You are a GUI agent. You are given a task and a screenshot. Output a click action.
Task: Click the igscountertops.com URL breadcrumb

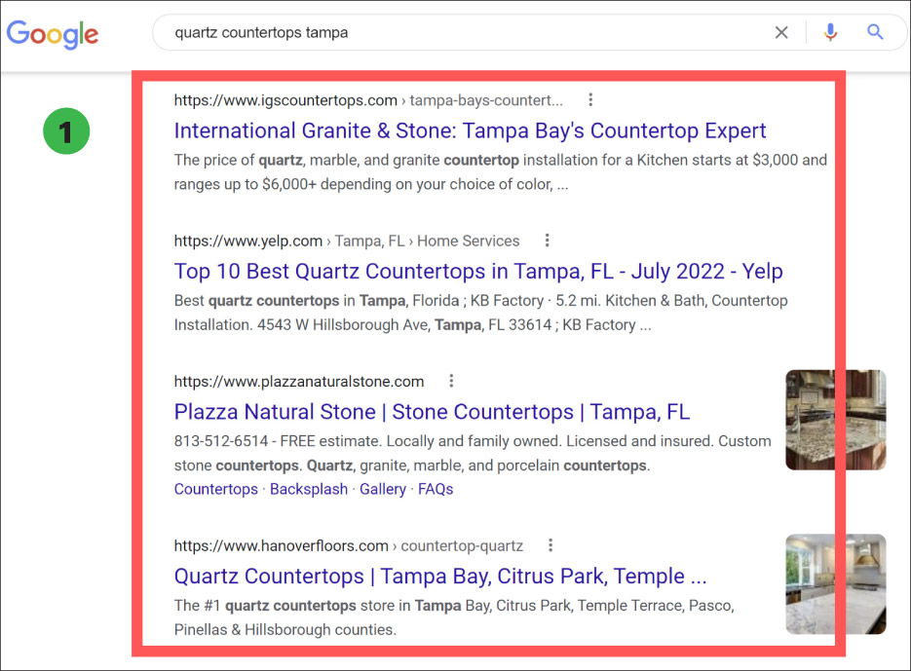point(368,100)
